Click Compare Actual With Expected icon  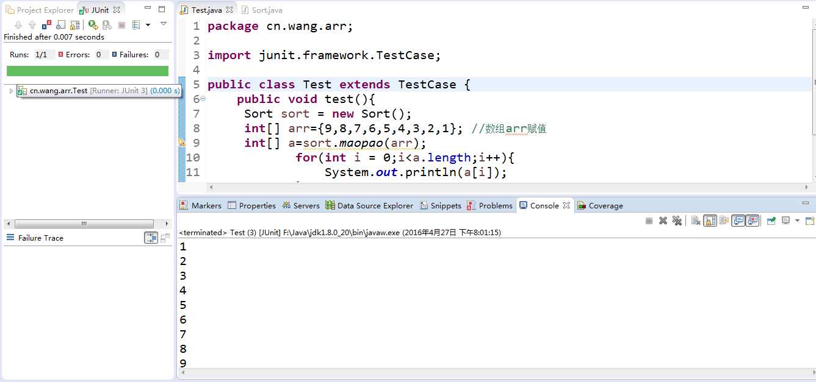click(165, 238)
